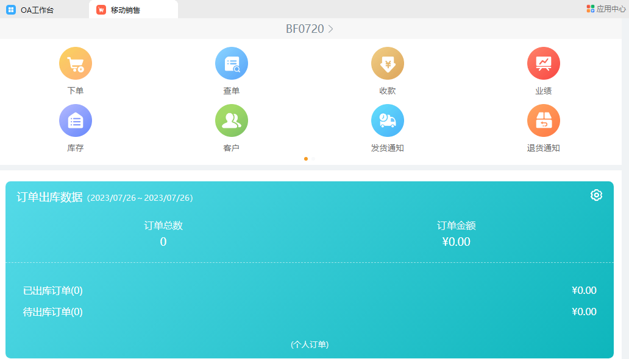The height and width of the screenshot is (359, 629).
Task: View 待出库订单(0) pending orders
Action: (53, 312)
